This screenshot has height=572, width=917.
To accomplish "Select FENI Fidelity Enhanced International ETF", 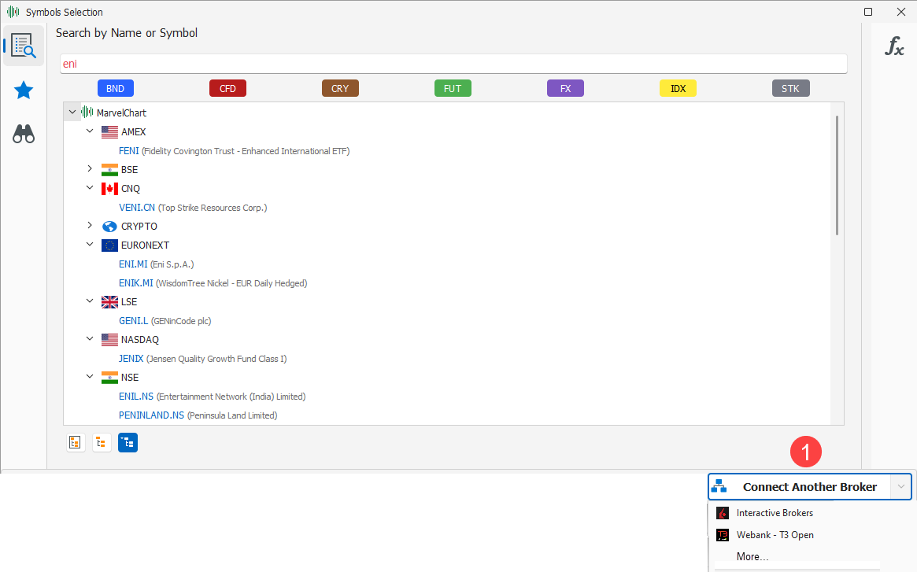I will 234,151.
